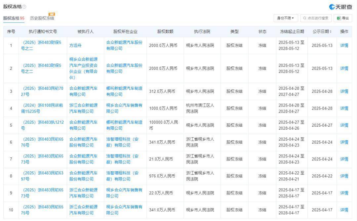Open case (2025)浙0483民初6575号

coord(42,210)
